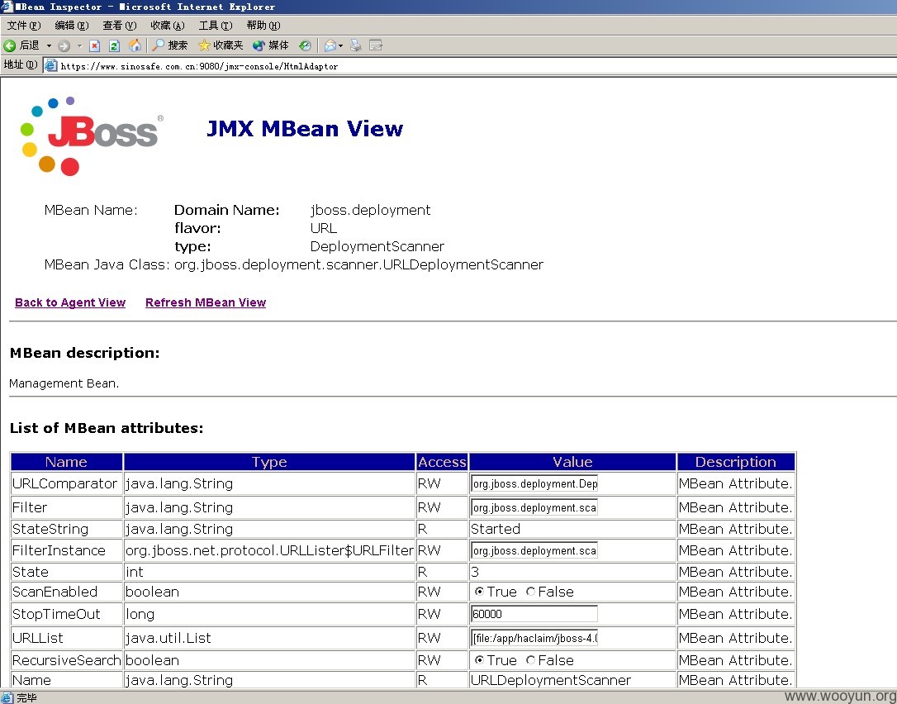Viewport: 897px width, 704px height.
Task: Open the File (文件) menu
Action: click(24, 26)
